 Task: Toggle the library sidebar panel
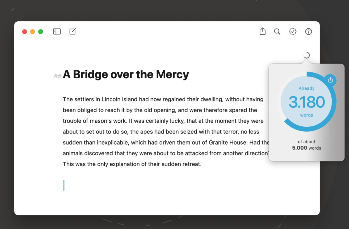(57, 32)
